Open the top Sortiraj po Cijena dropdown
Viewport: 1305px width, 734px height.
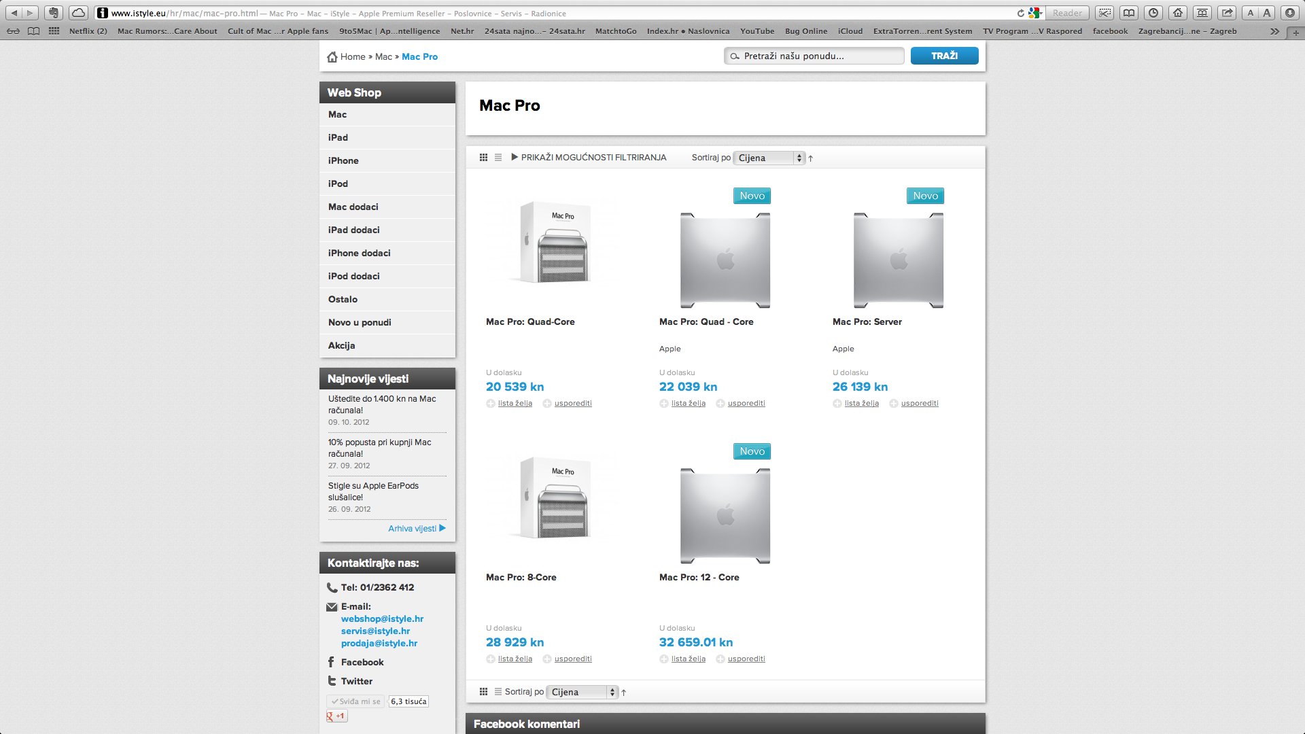[x=769, y=158]
